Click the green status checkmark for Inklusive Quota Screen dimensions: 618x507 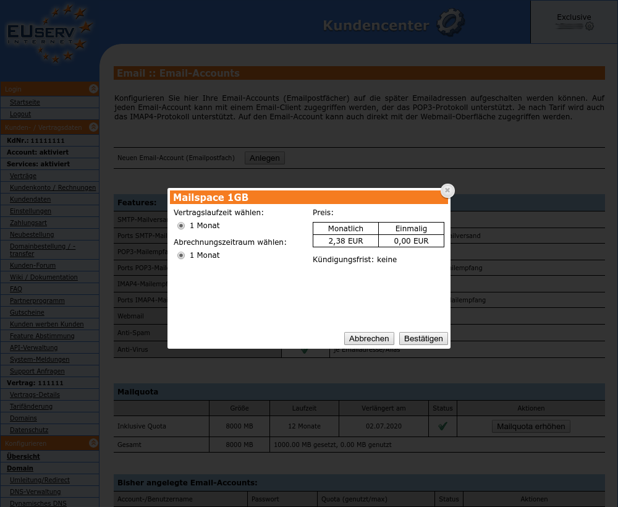[x=442, y=426]
